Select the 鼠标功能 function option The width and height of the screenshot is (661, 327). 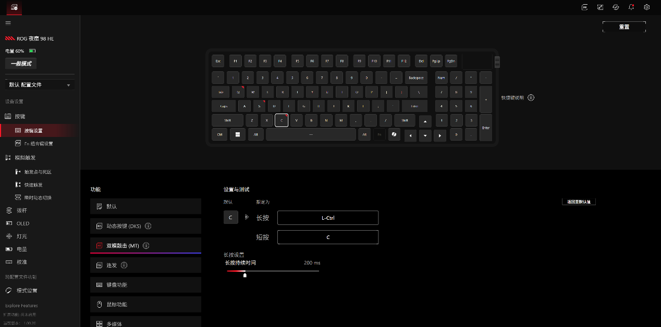pyautogui.click(x=145, y=304)
